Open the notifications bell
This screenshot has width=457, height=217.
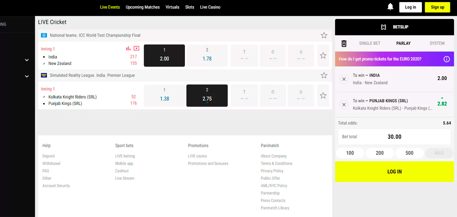click(390, 7)
